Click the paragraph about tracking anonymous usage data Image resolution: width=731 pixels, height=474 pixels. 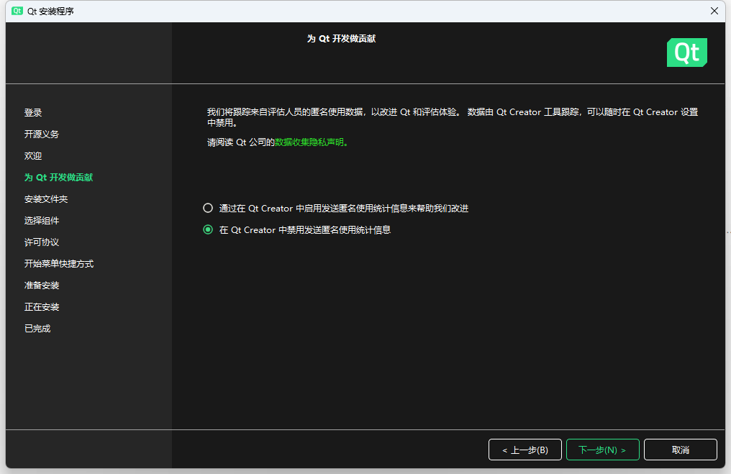coord(453,117)
